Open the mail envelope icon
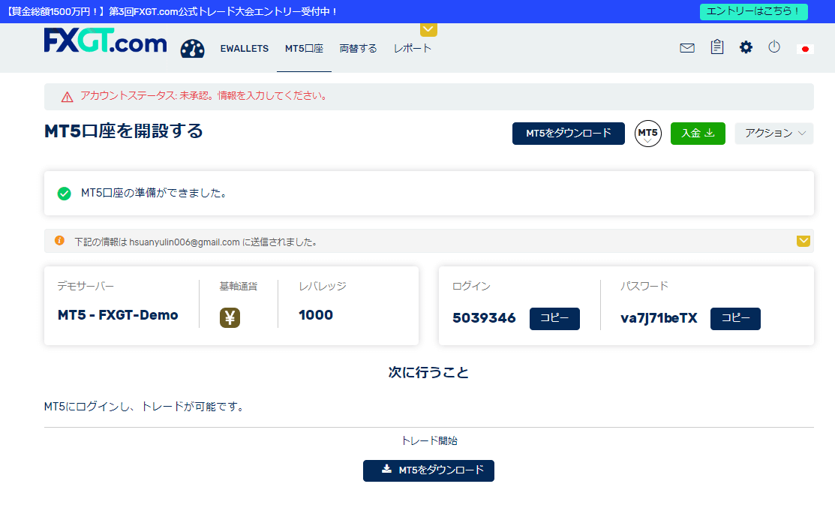Screen dimensions: 835x520 pos(687,48)
